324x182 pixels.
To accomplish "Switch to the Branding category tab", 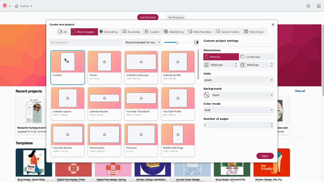I will (108, 32).
